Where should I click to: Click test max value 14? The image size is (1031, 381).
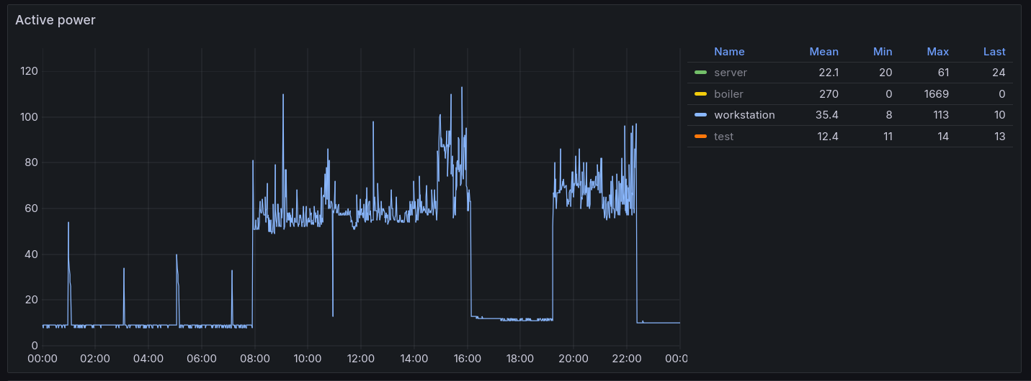coord(943,137)
